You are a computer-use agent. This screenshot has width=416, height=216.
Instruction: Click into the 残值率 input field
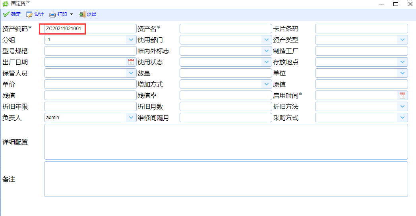click(x=226, y=95)
